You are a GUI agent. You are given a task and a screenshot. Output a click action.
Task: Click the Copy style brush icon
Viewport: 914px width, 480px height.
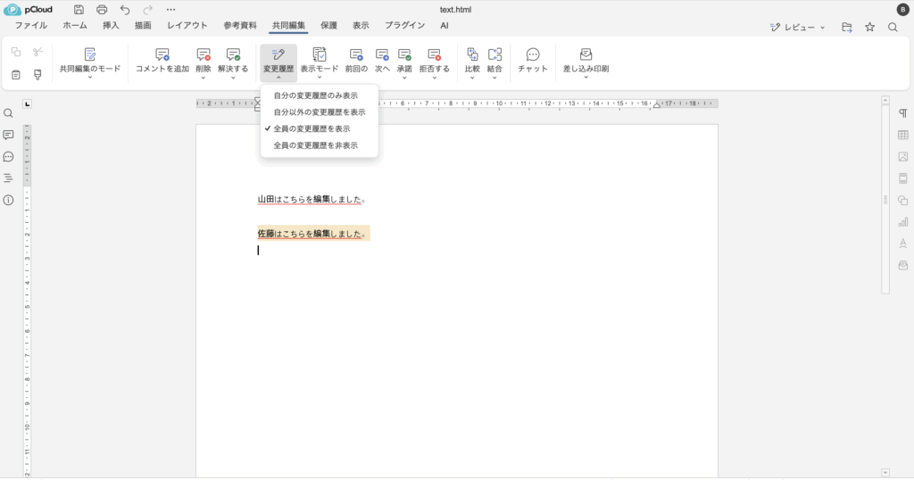37,75
